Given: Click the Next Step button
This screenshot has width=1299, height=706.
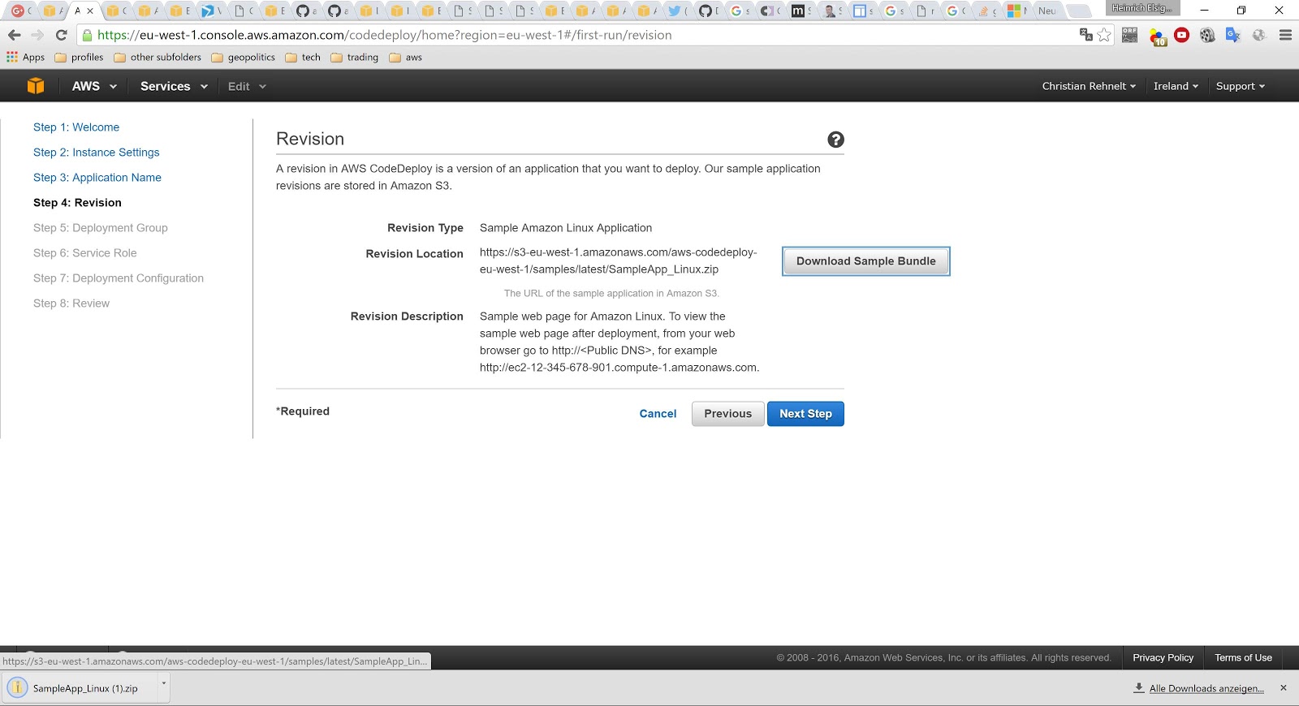Looking at the screenshot, I should [805, 414].
